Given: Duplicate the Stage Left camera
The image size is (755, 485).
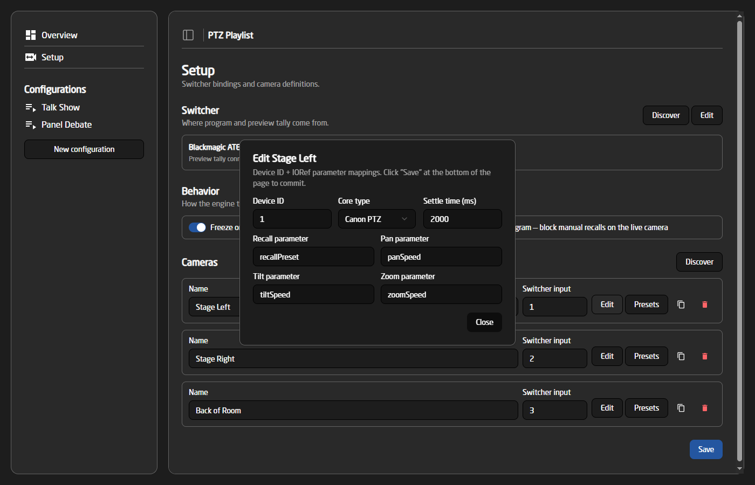Looking at the screenshot, I should click(681, 304).
